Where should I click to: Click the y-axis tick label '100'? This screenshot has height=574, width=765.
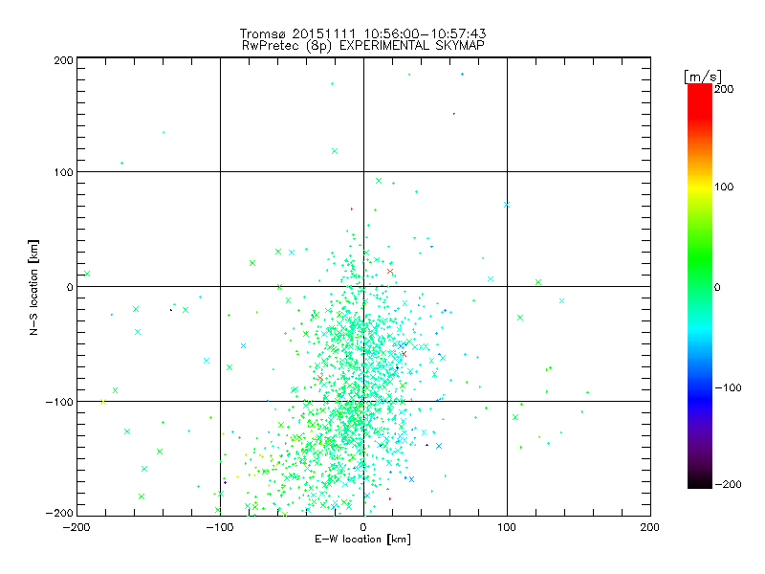pos(63,172)
